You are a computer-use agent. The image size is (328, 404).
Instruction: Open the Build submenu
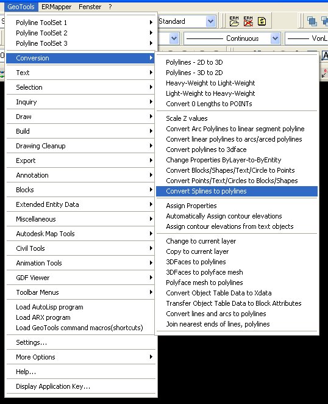tap(80, 131)
